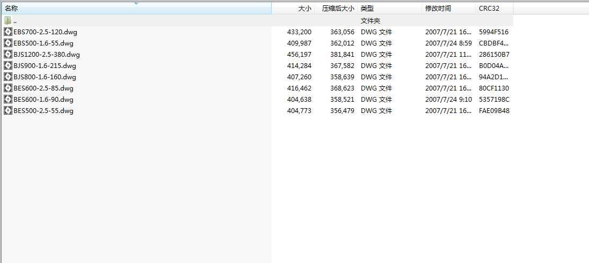Image resolution: width=589 pixels, height=263 pixels.
Task: Click CRC32 value beginning 94A2D1
Action: tap(494, 77)
